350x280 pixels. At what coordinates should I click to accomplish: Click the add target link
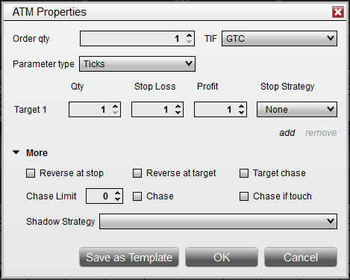[x=287, y=133]
